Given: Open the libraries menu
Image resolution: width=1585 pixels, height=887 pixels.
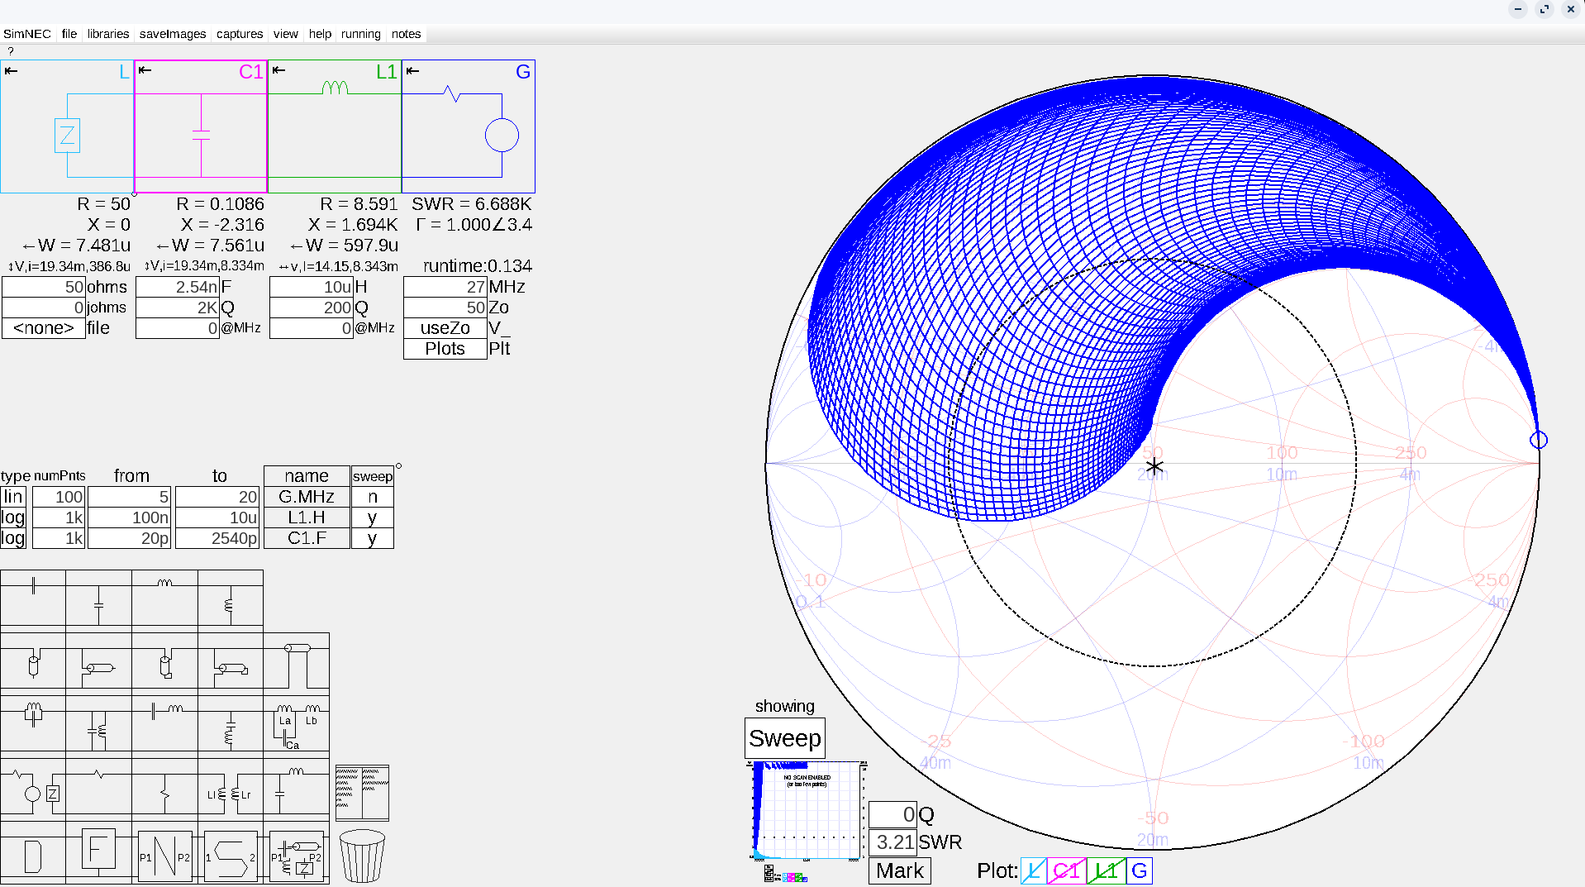Looking at the screenshot, I should pos(108,34).
